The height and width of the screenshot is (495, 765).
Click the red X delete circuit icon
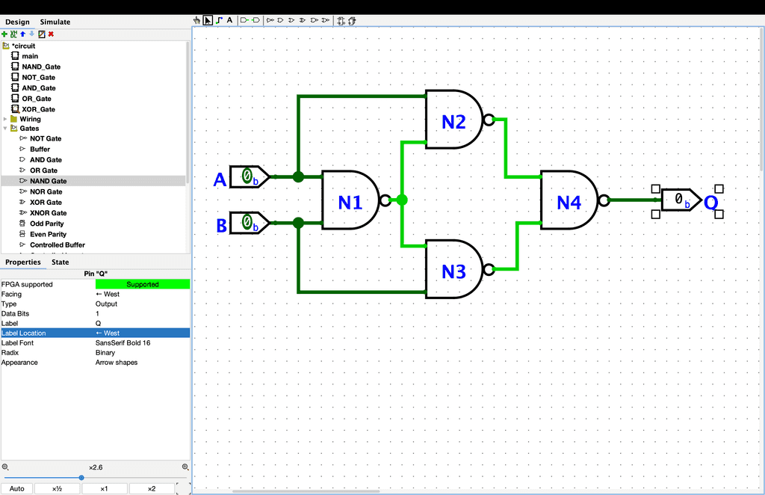click(51, 34)
